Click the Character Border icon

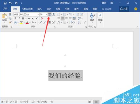(x=53, y=14)
